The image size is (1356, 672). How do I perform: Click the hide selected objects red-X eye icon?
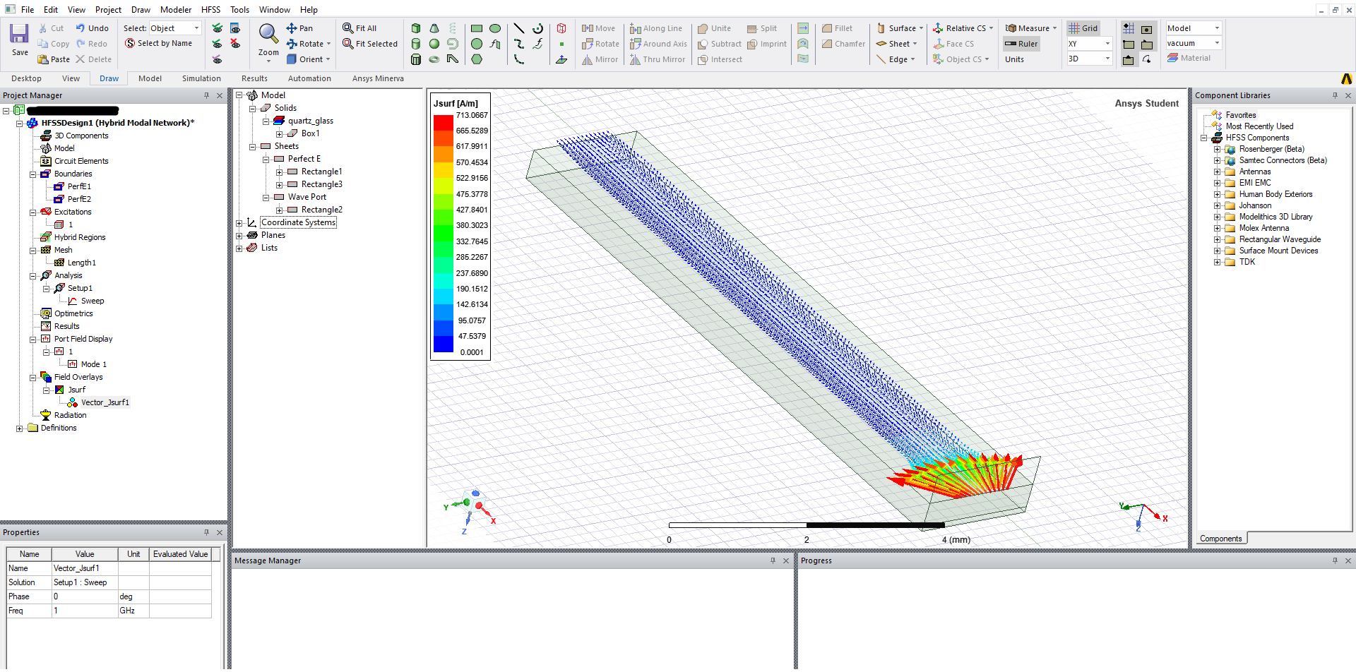(235, 44)
